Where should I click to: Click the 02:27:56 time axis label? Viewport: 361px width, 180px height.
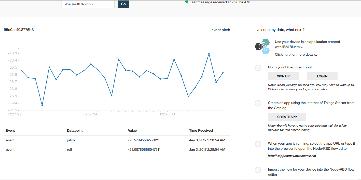(x=91, y=114)
